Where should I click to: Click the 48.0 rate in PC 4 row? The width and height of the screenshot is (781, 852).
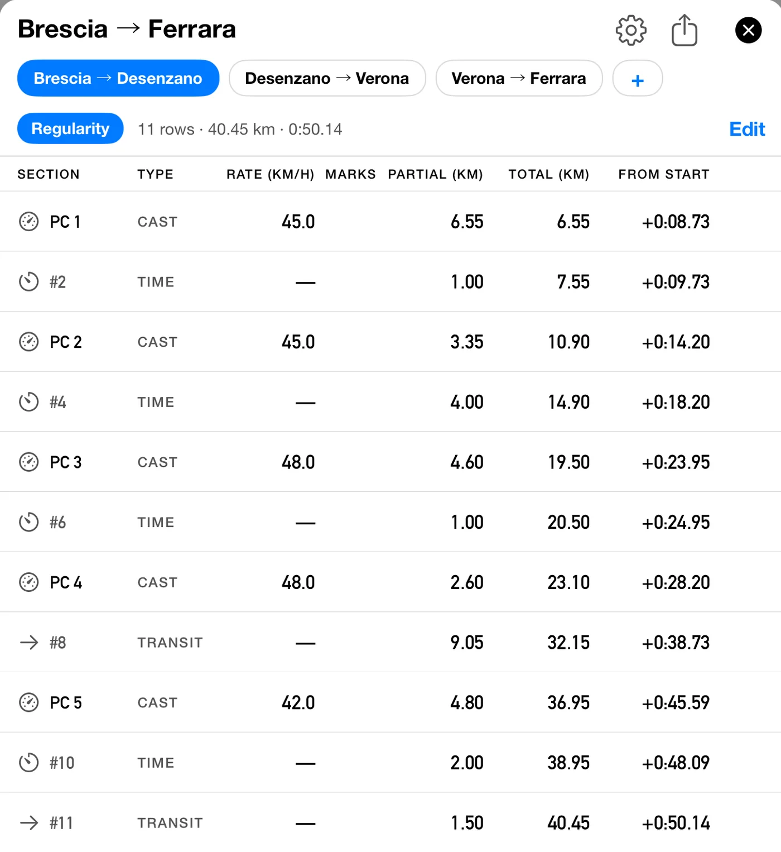(x=298, y=582)
